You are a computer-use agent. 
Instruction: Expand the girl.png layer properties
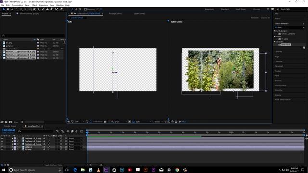pyautogui.click(x=13, y=147)
